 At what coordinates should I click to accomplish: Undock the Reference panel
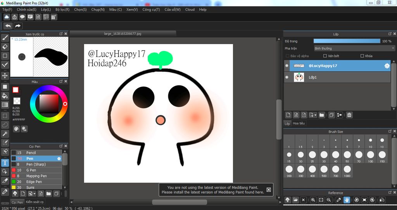[x=390, y=193]
